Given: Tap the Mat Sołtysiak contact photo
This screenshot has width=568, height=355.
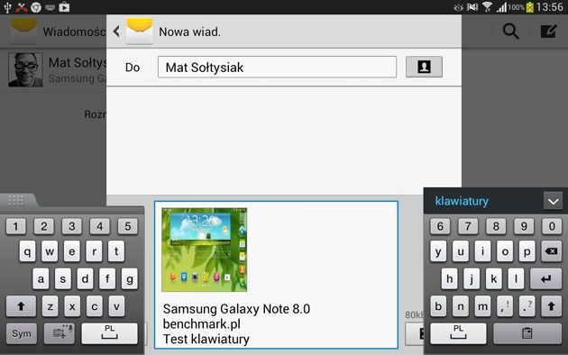Looking at the screenshot, I should click(25, 70).
